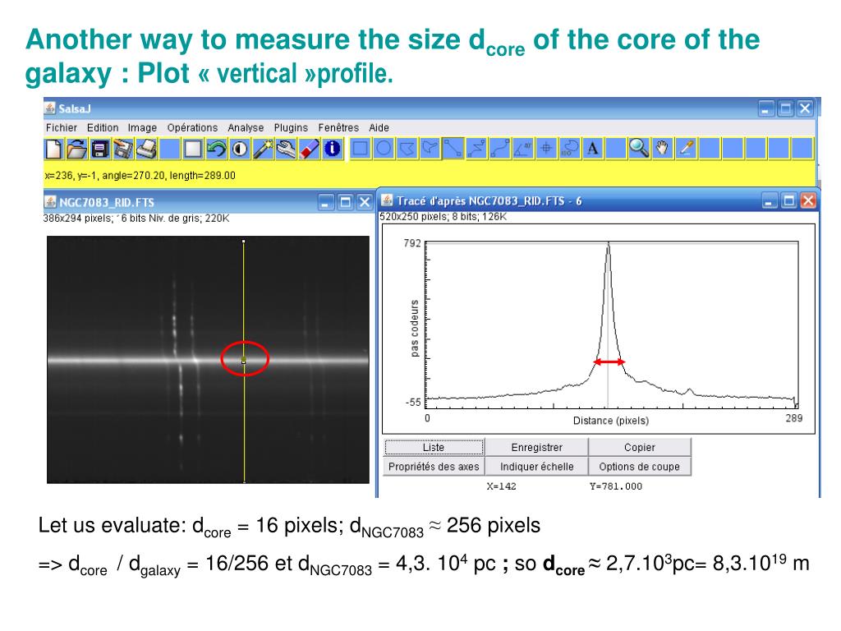The image size is (841, 631).
Task: Click the Liste button
Action: point(434,447)
